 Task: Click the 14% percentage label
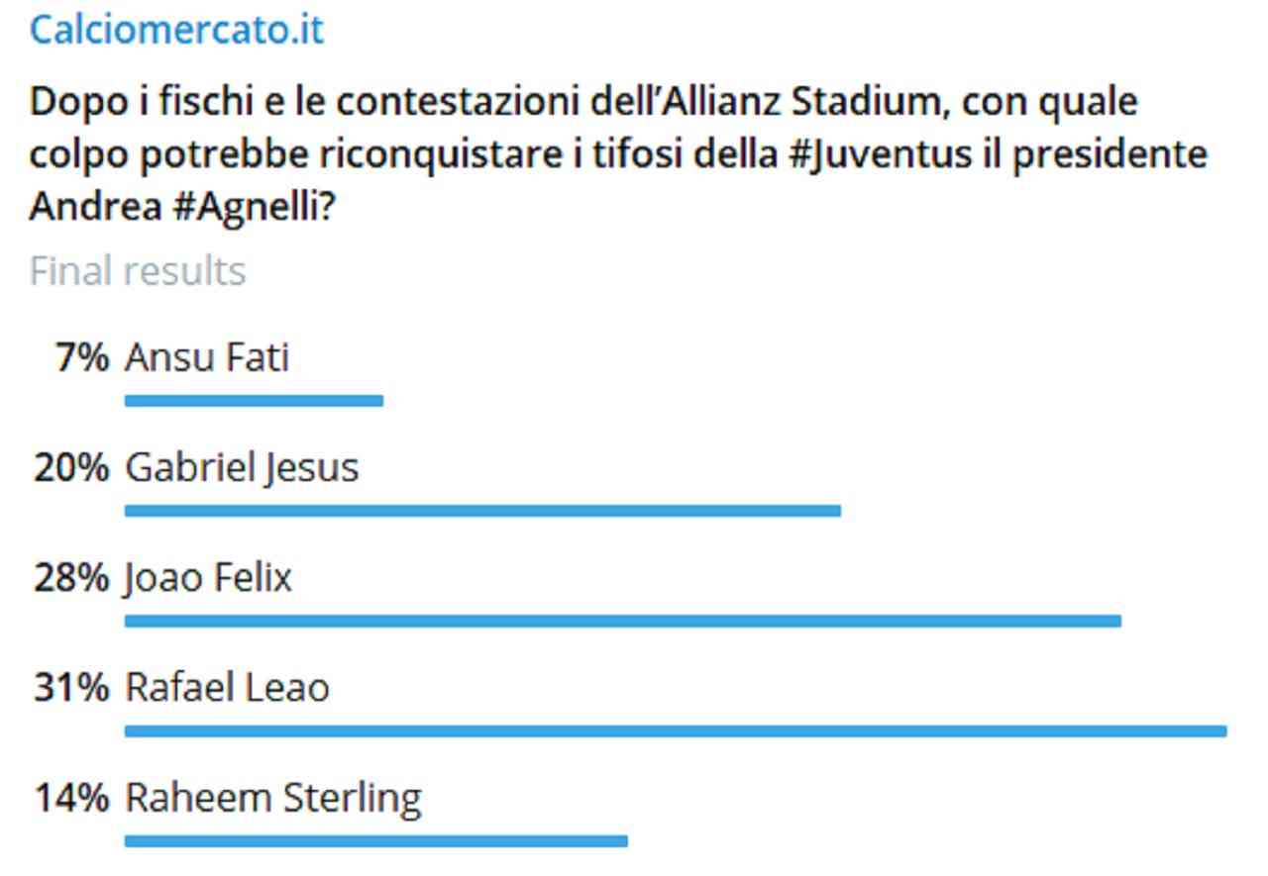(71, 797)
